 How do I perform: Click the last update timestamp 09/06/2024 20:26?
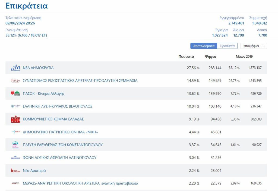pos(20,23)
